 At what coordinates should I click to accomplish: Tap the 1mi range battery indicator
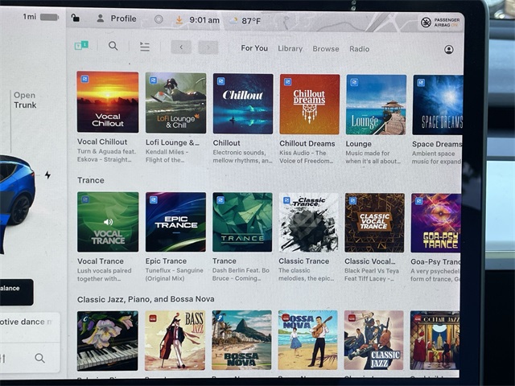40,16
